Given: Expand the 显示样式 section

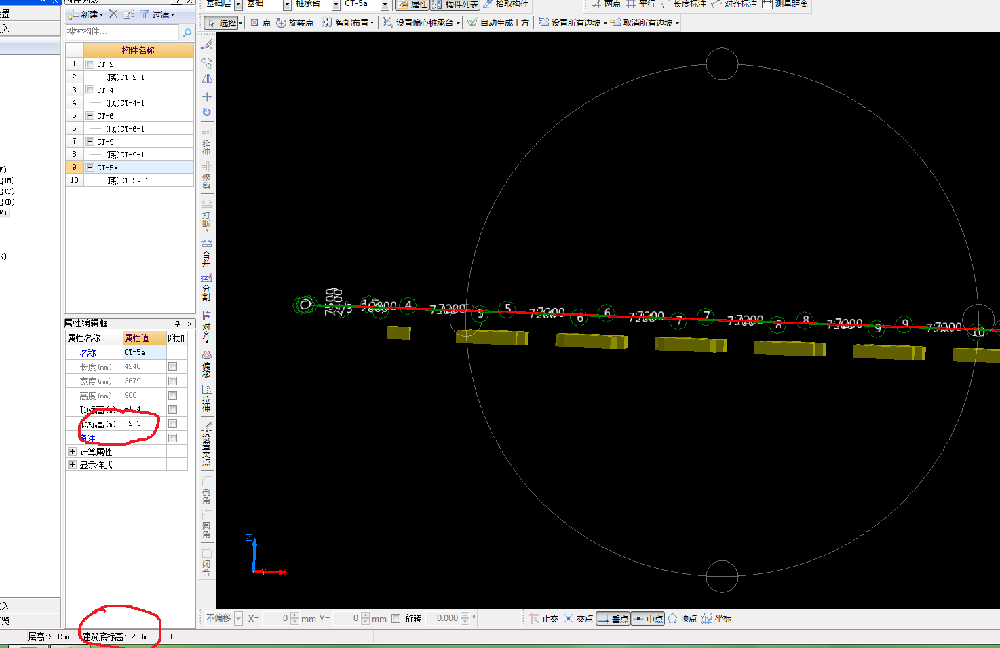Looking at the screenshot, I should (x=72, y=465).
